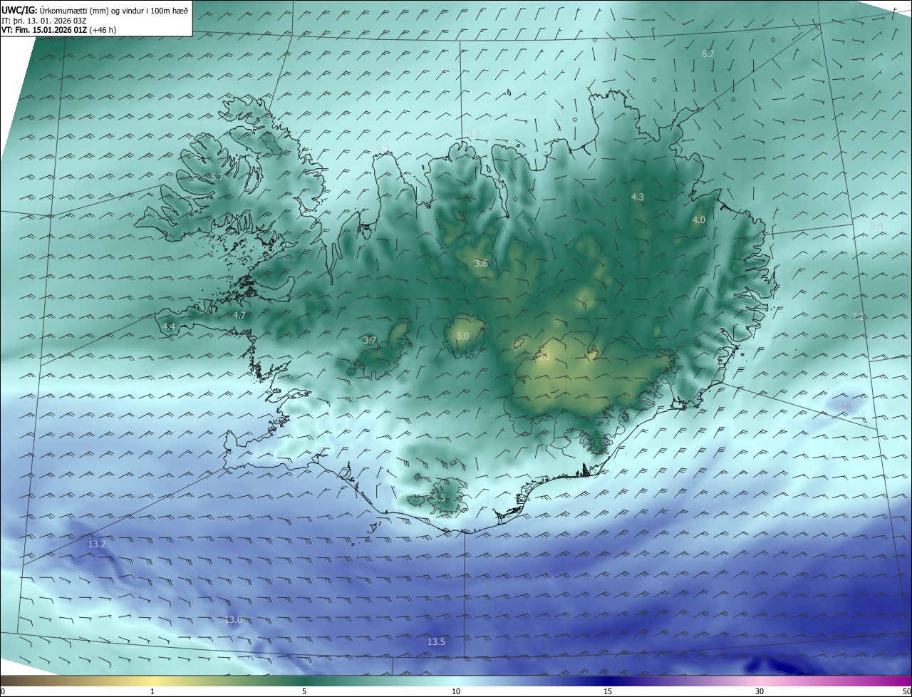Image resolution: width=912 pixels, height=697 pixels.
Task: Click the 3.7 value label on the map
Action: [x=369, y=341]
